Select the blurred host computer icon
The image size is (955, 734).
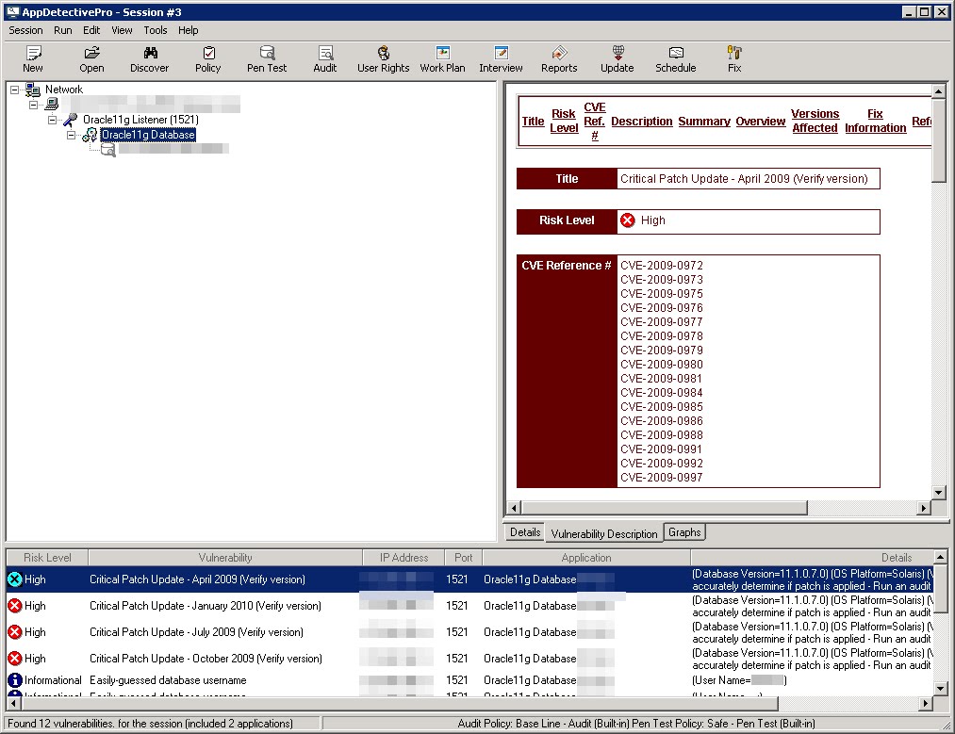coord(52,105)
